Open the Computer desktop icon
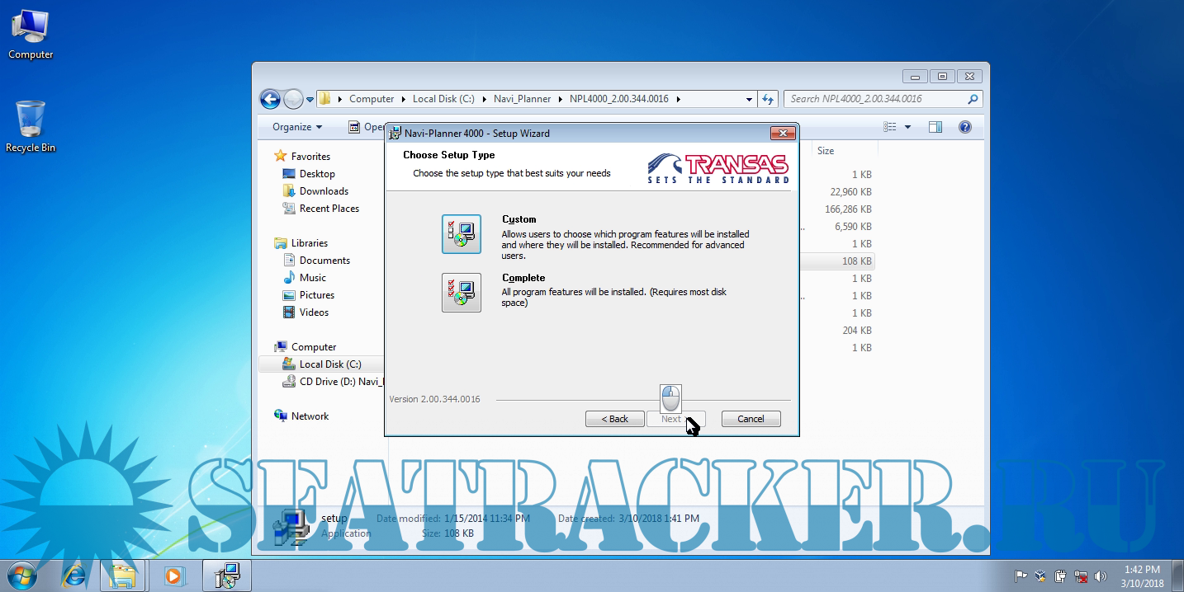 [31, 35]
